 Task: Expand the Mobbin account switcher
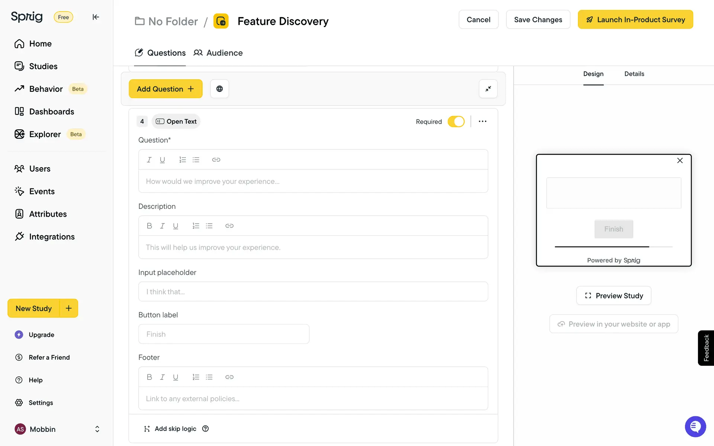click(x=97, y=429)
